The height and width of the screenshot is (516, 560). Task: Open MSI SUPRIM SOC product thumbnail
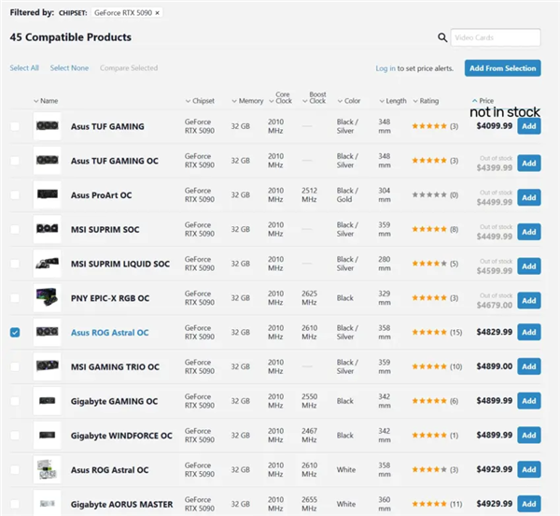click(x=48, y=229)
